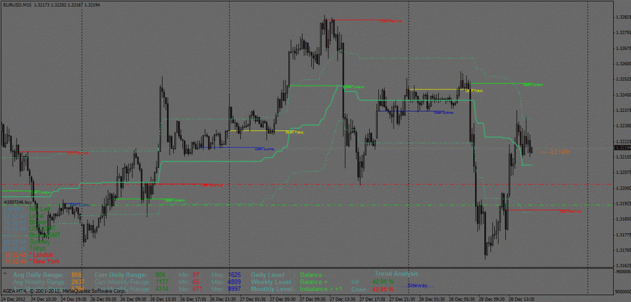631x302 pixels.
Task: Click the orange '<--12:09' candle countdown label
Action: 554,152
